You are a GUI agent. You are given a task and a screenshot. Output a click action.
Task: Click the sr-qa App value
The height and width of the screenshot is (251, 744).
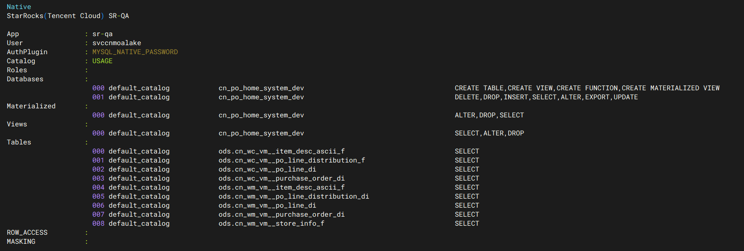pos(102,34)
